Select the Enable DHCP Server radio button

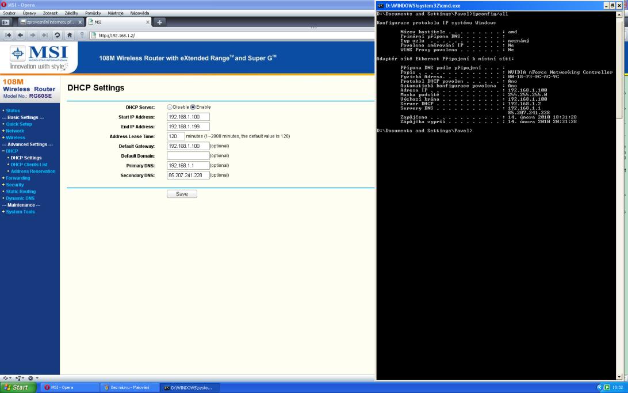(193, 107)
